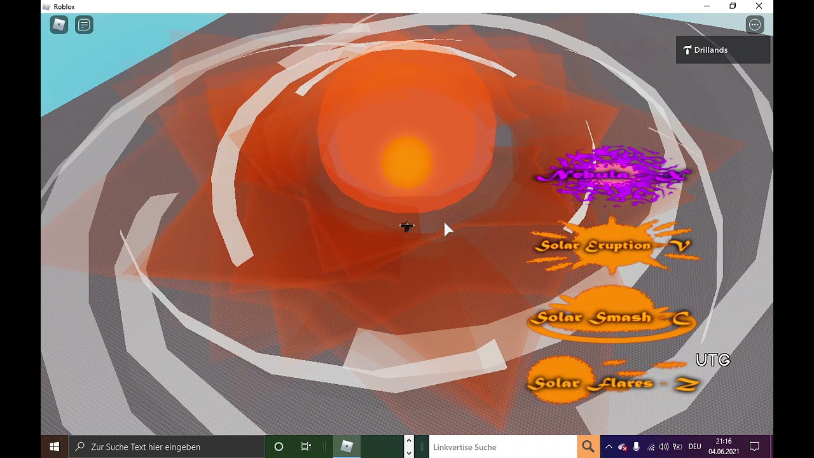
Task: Activate the Solar Smash C ability
Action: click(x=613, y=316)
